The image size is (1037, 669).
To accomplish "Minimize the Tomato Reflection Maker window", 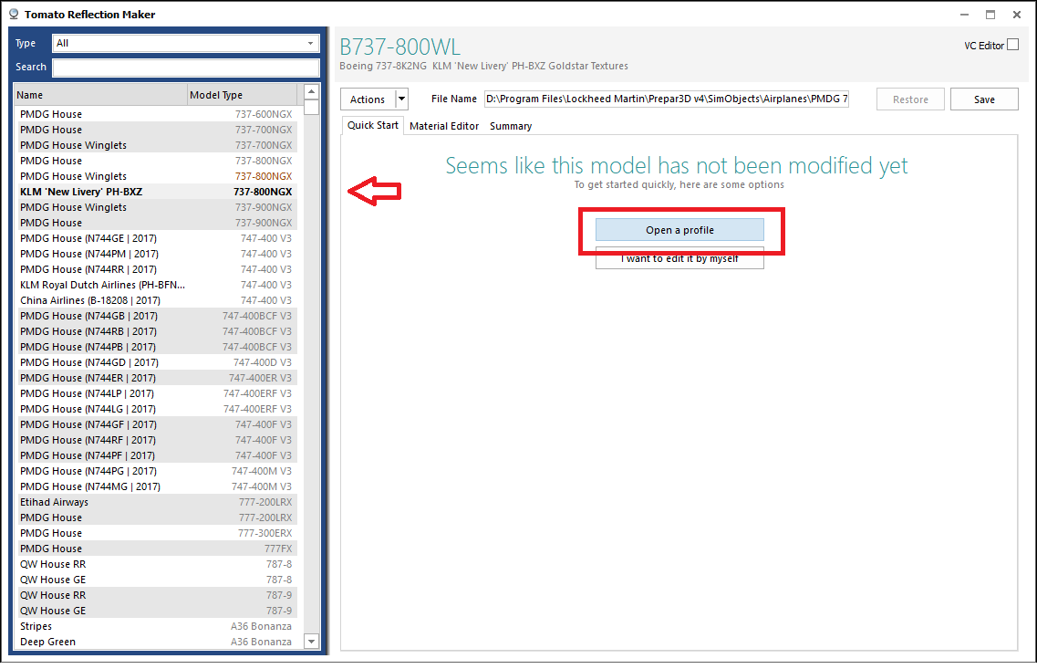I will [964, 15].
